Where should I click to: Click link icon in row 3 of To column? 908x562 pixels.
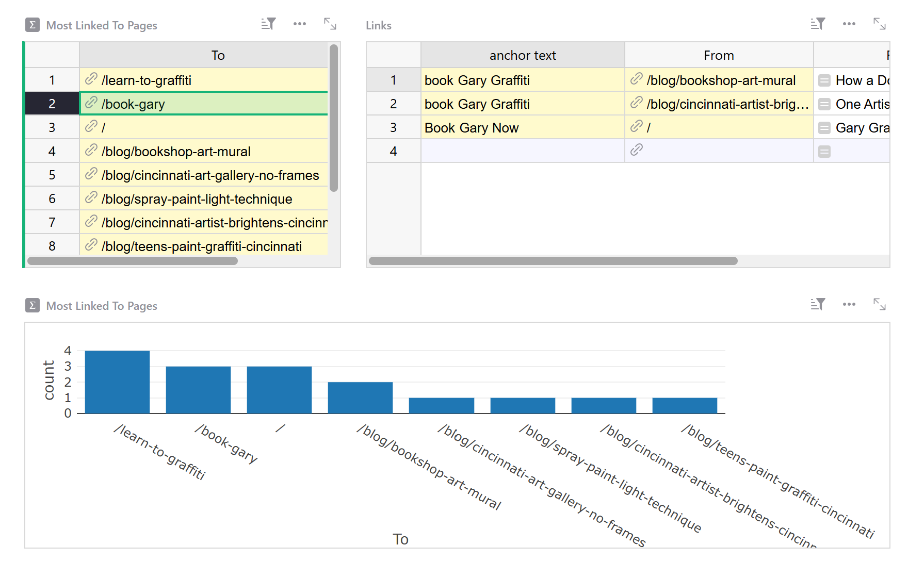[x=91, y=126]
